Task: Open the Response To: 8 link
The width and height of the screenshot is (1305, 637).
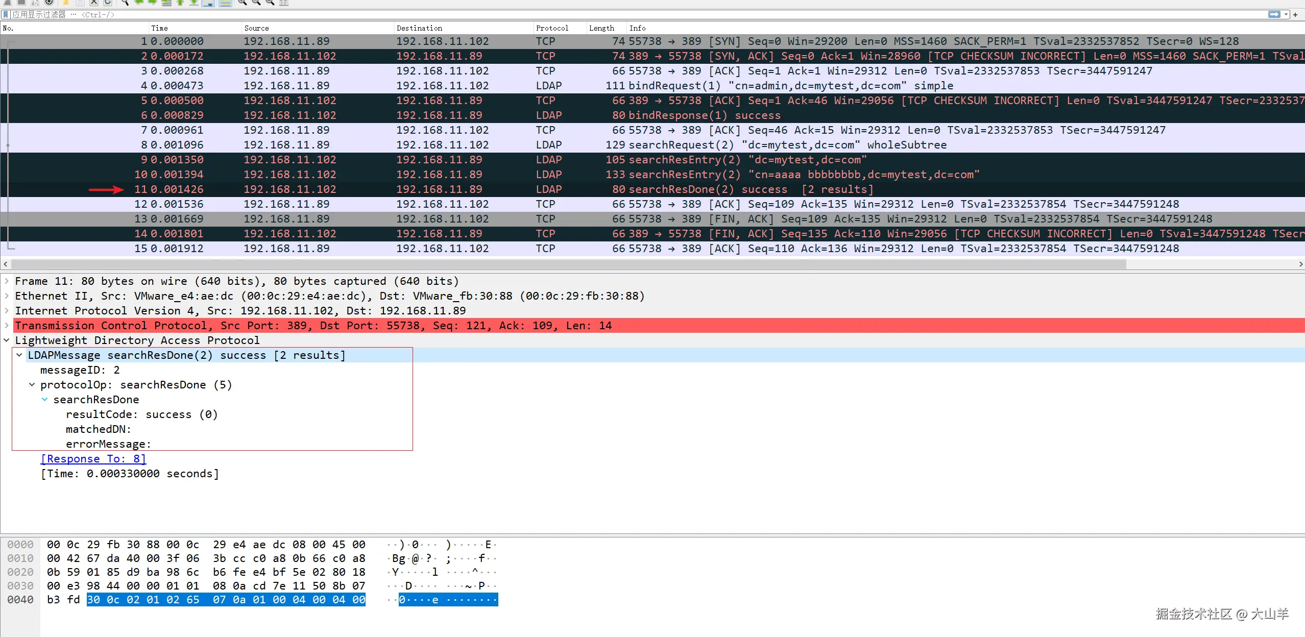Action: pos(93,459)
